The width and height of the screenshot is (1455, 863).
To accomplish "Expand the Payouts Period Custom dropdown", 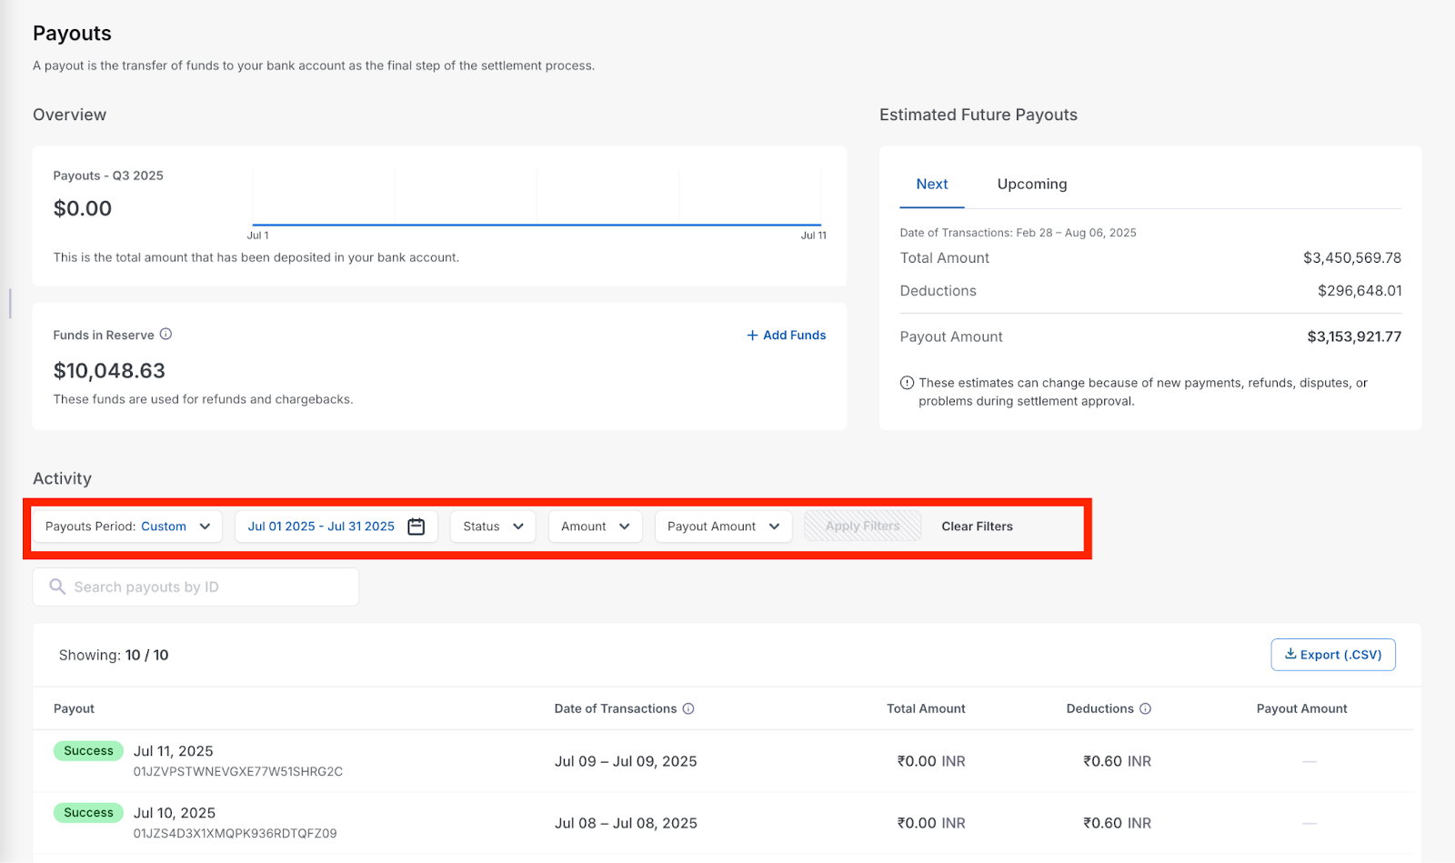I will tap(127, 527).
